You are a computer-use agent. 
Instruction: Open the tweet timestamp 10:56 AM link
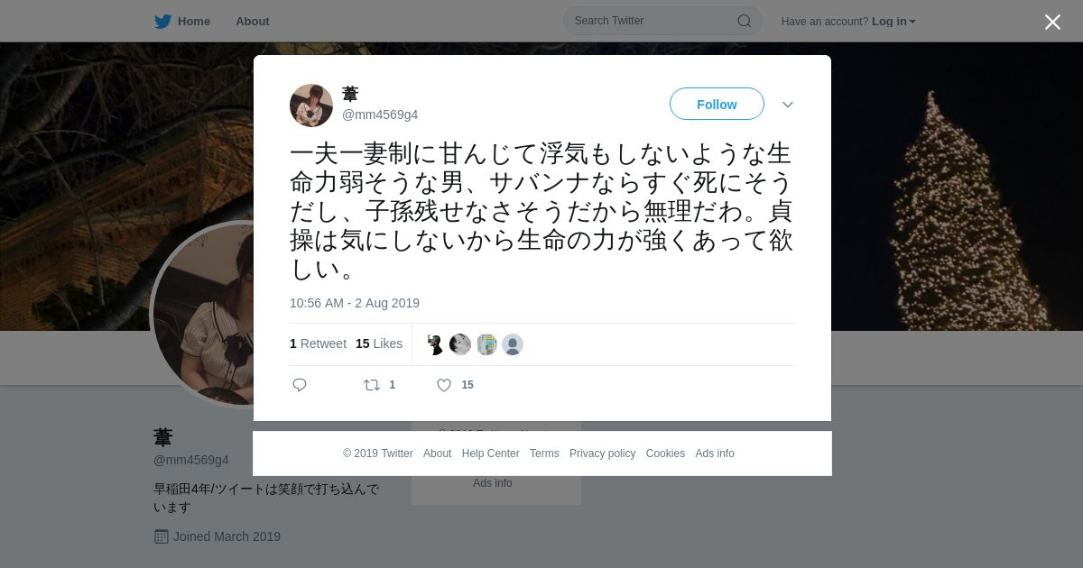(x=355, y=303)
